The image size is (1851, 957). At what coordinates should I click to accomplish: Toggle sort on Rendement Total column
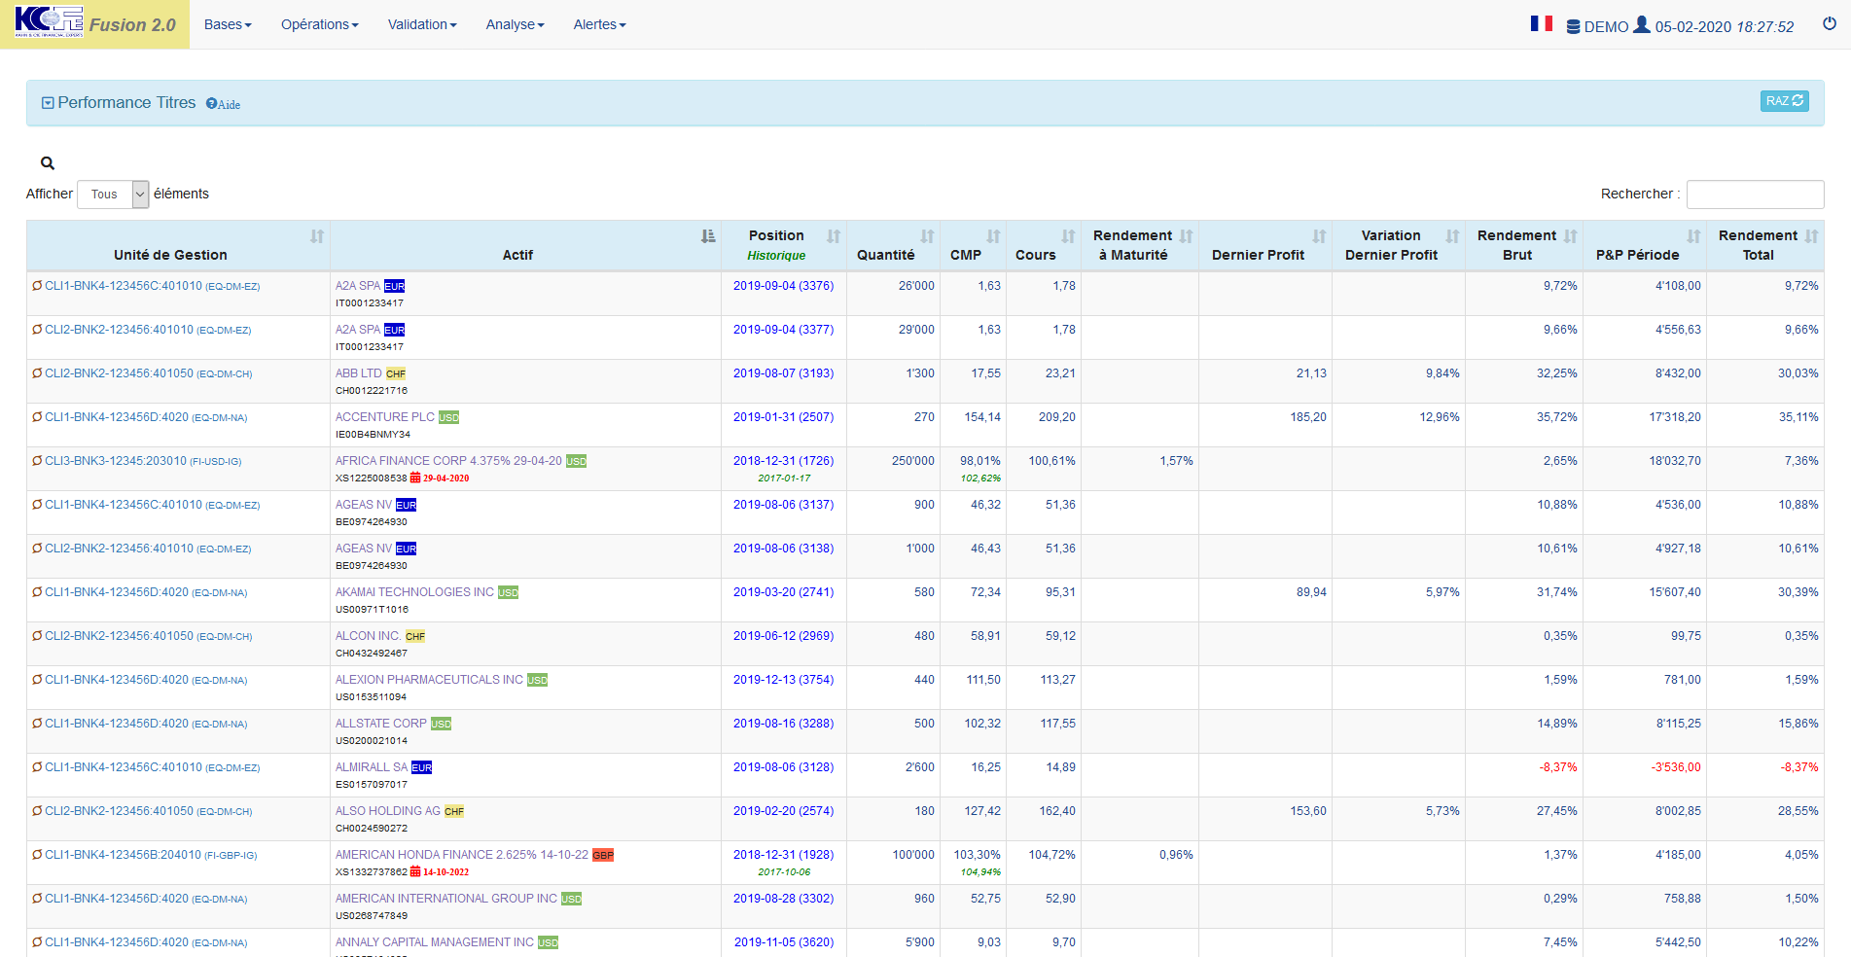pyautogui.click(x=1811, y=236)
